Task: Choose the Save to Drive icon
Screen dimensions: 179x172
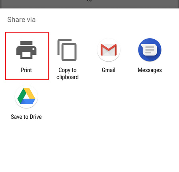Action: (x=26, y=97)
